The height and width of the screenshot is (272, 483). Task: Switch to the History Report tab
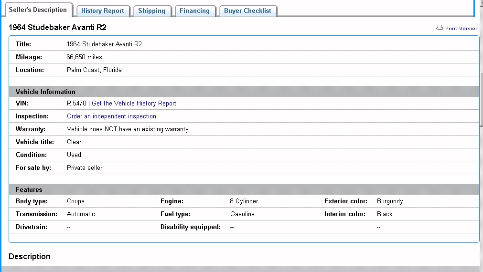(103, 11)
